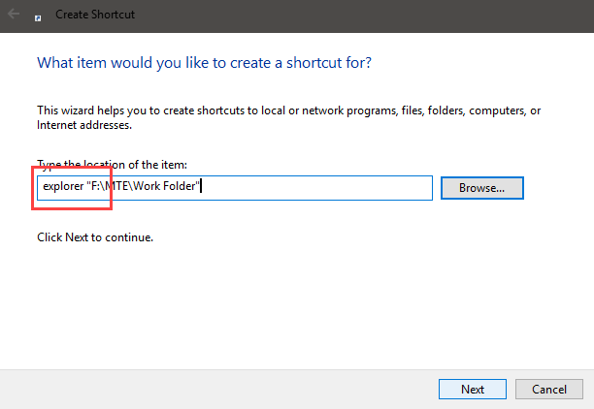The width and height of the screenshot is (594, 409).
Task: Click the empty space in the location field after the path
Action: pyautogui.click(x=316, y=188)
